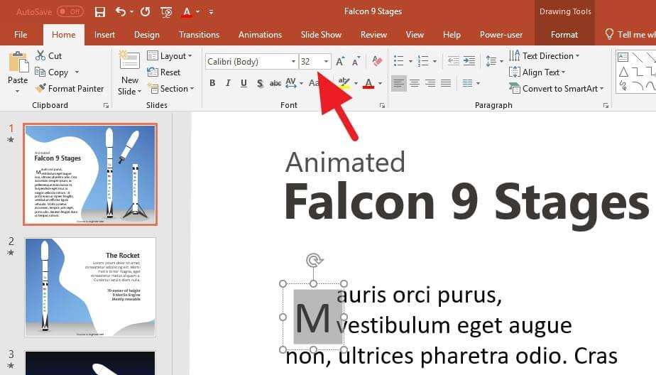Viewport: 656px width, 375px height.
Task: Switch to the Animations tab
Action: point(260,34)
